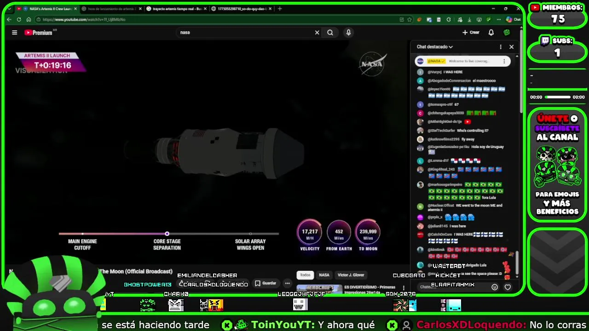Go back in the browser
This screenshot has height=331, width=589.
tap(9, 19)
